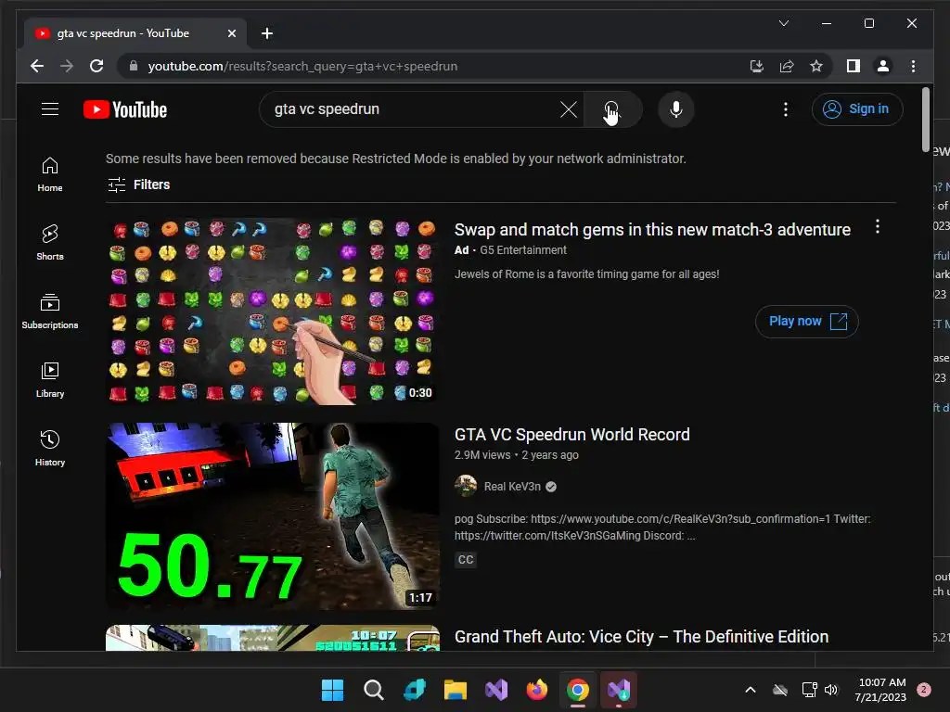Click the GTA VC Speedrun World Record title
950x712 pixels.
coord(571,434)
